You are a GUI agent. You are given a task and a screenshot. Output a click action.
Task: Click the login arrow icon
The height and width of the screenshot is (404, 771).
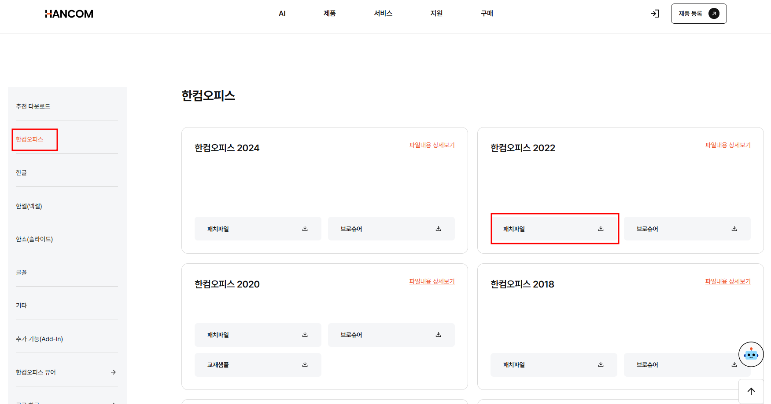[x=655, y=14]
